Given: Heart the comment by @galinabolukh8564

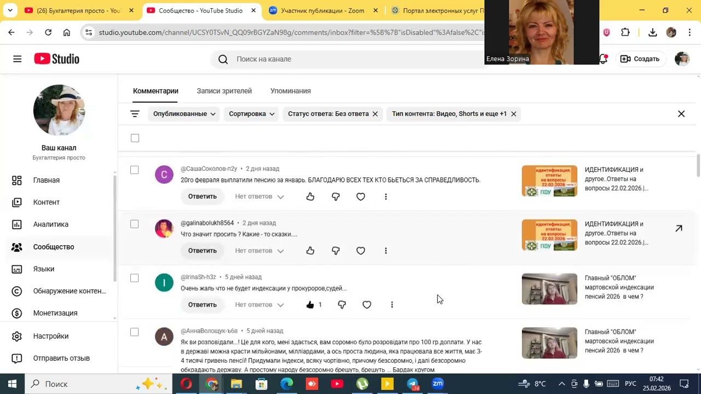Looking at the screenshot, I should (360, 251).
